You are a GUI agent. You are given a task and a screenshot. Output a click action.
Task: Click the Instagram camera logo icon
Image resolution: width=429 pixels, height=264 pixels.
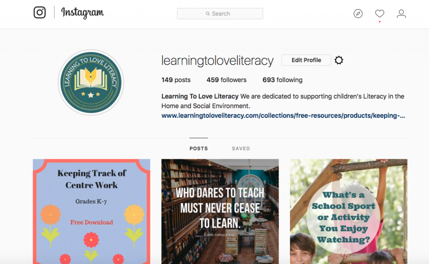pyautogui.click(x=40, y=12)
